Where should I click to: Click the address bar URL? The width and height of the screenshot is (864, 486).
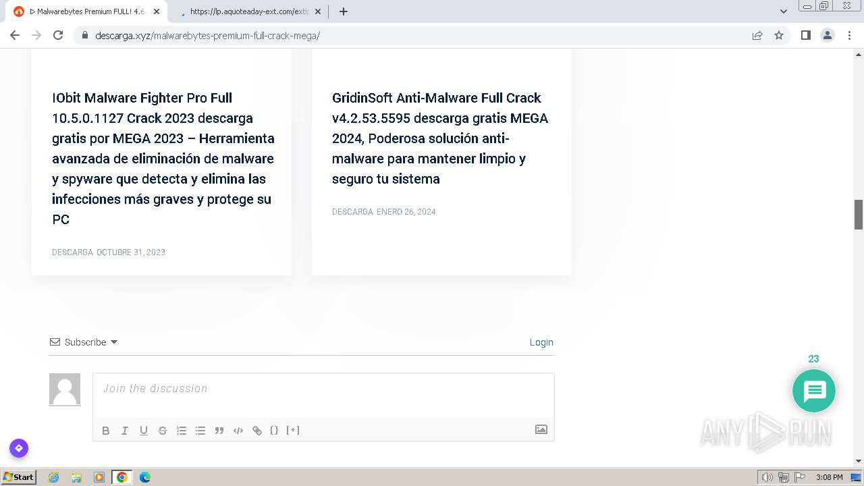click(207, 35)
